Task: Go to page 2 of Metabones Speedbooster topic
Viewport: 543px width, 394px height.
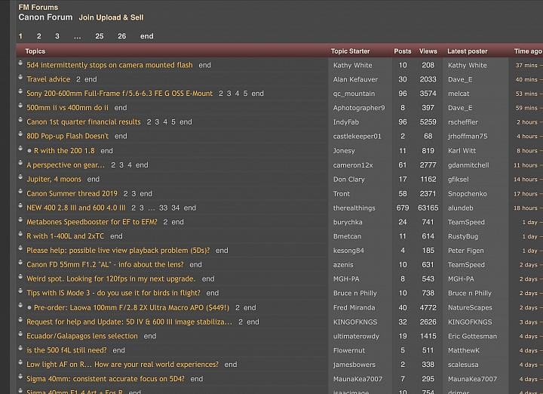Action: point(165,222)
